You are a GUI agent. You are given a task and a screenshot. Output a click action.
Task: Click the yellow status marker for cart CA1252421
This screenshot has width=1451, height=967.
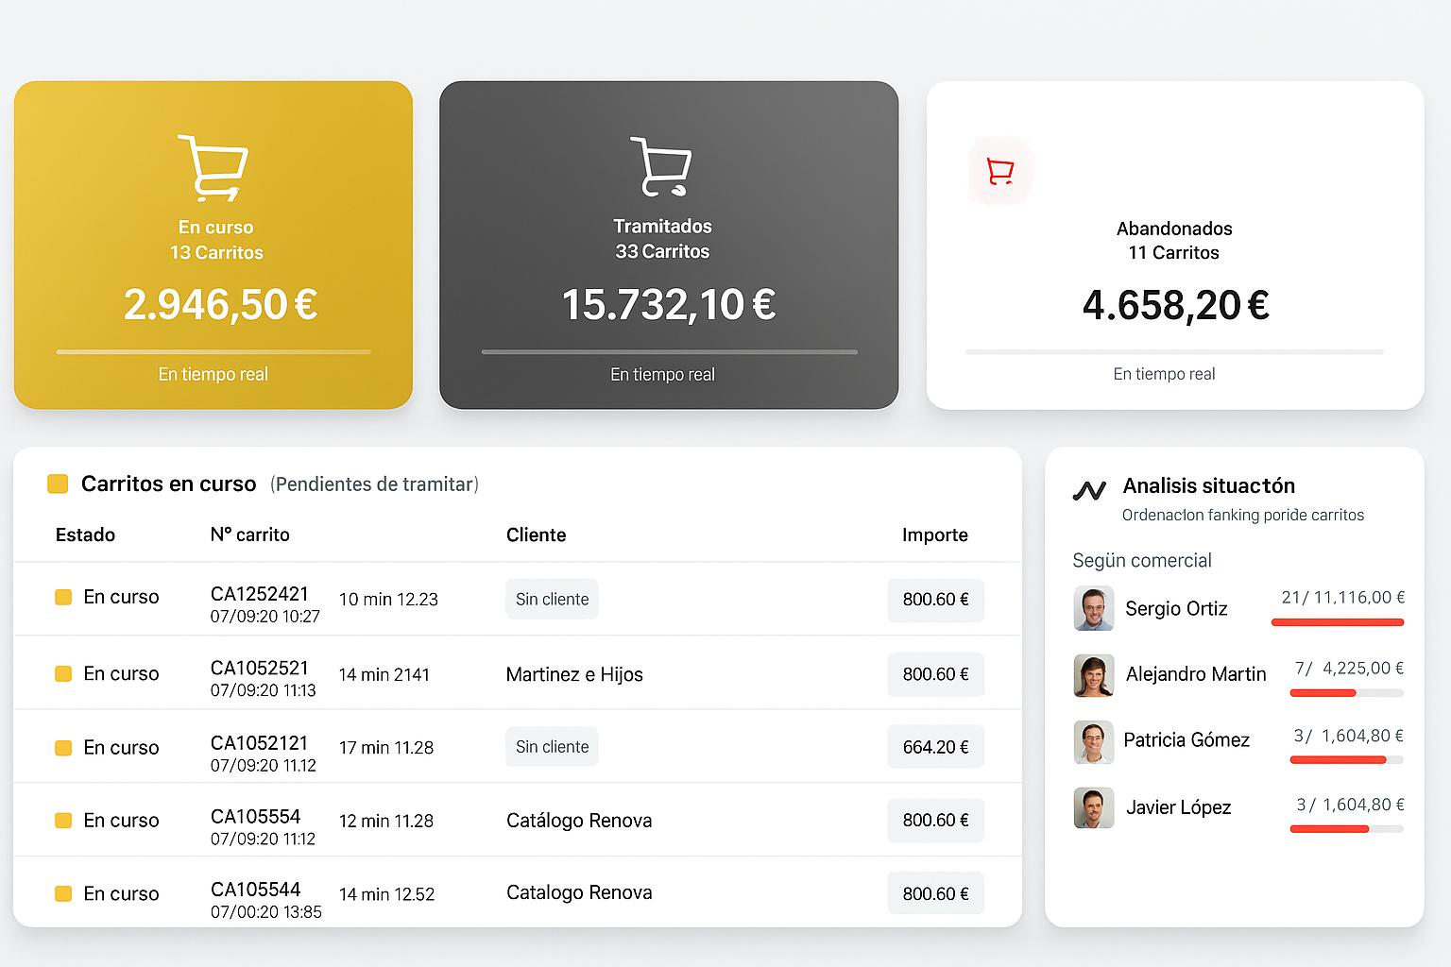pyautogui.click(x=63, y=597)
